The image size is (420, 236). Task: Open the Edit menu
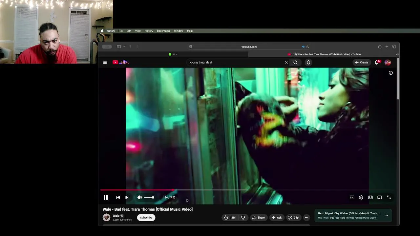coord(129,31)
